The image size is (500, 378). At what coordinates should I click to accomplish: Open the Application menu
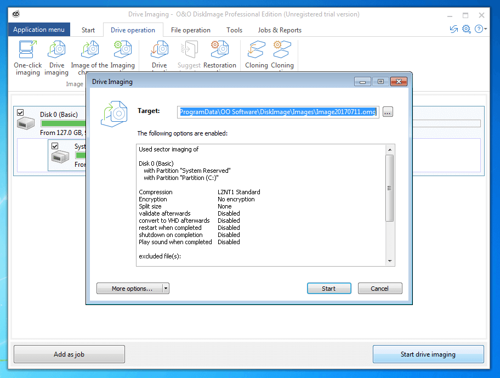tap(39, 30)
